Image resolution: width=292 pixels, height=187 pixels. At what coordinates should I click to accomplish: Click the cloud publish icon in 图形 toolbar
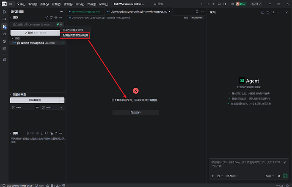pyautogui.click(x=51, y=133)
